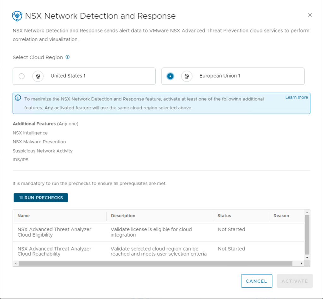Click the globe icon for United States 1
323x299 pixels.
pos(38,76)
